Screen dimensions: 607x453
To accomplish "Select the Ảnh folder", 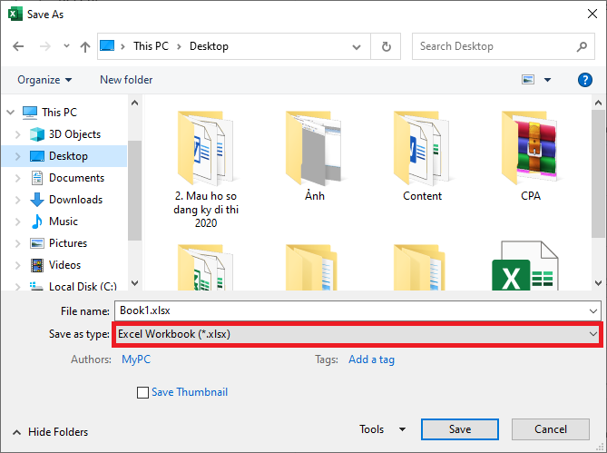I will point(314,155).
